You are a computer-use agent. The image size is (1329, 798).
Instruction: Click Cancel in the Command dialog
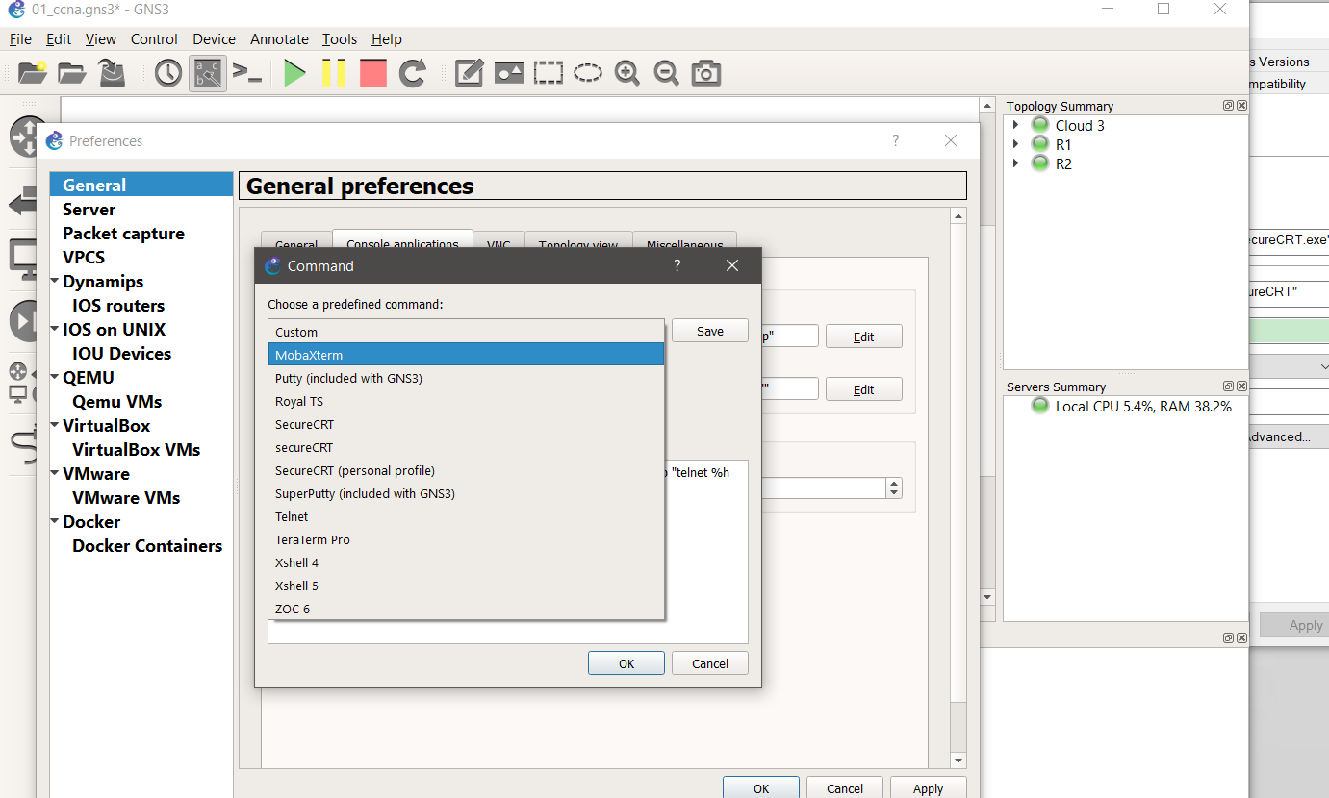[x=710, y=663]
